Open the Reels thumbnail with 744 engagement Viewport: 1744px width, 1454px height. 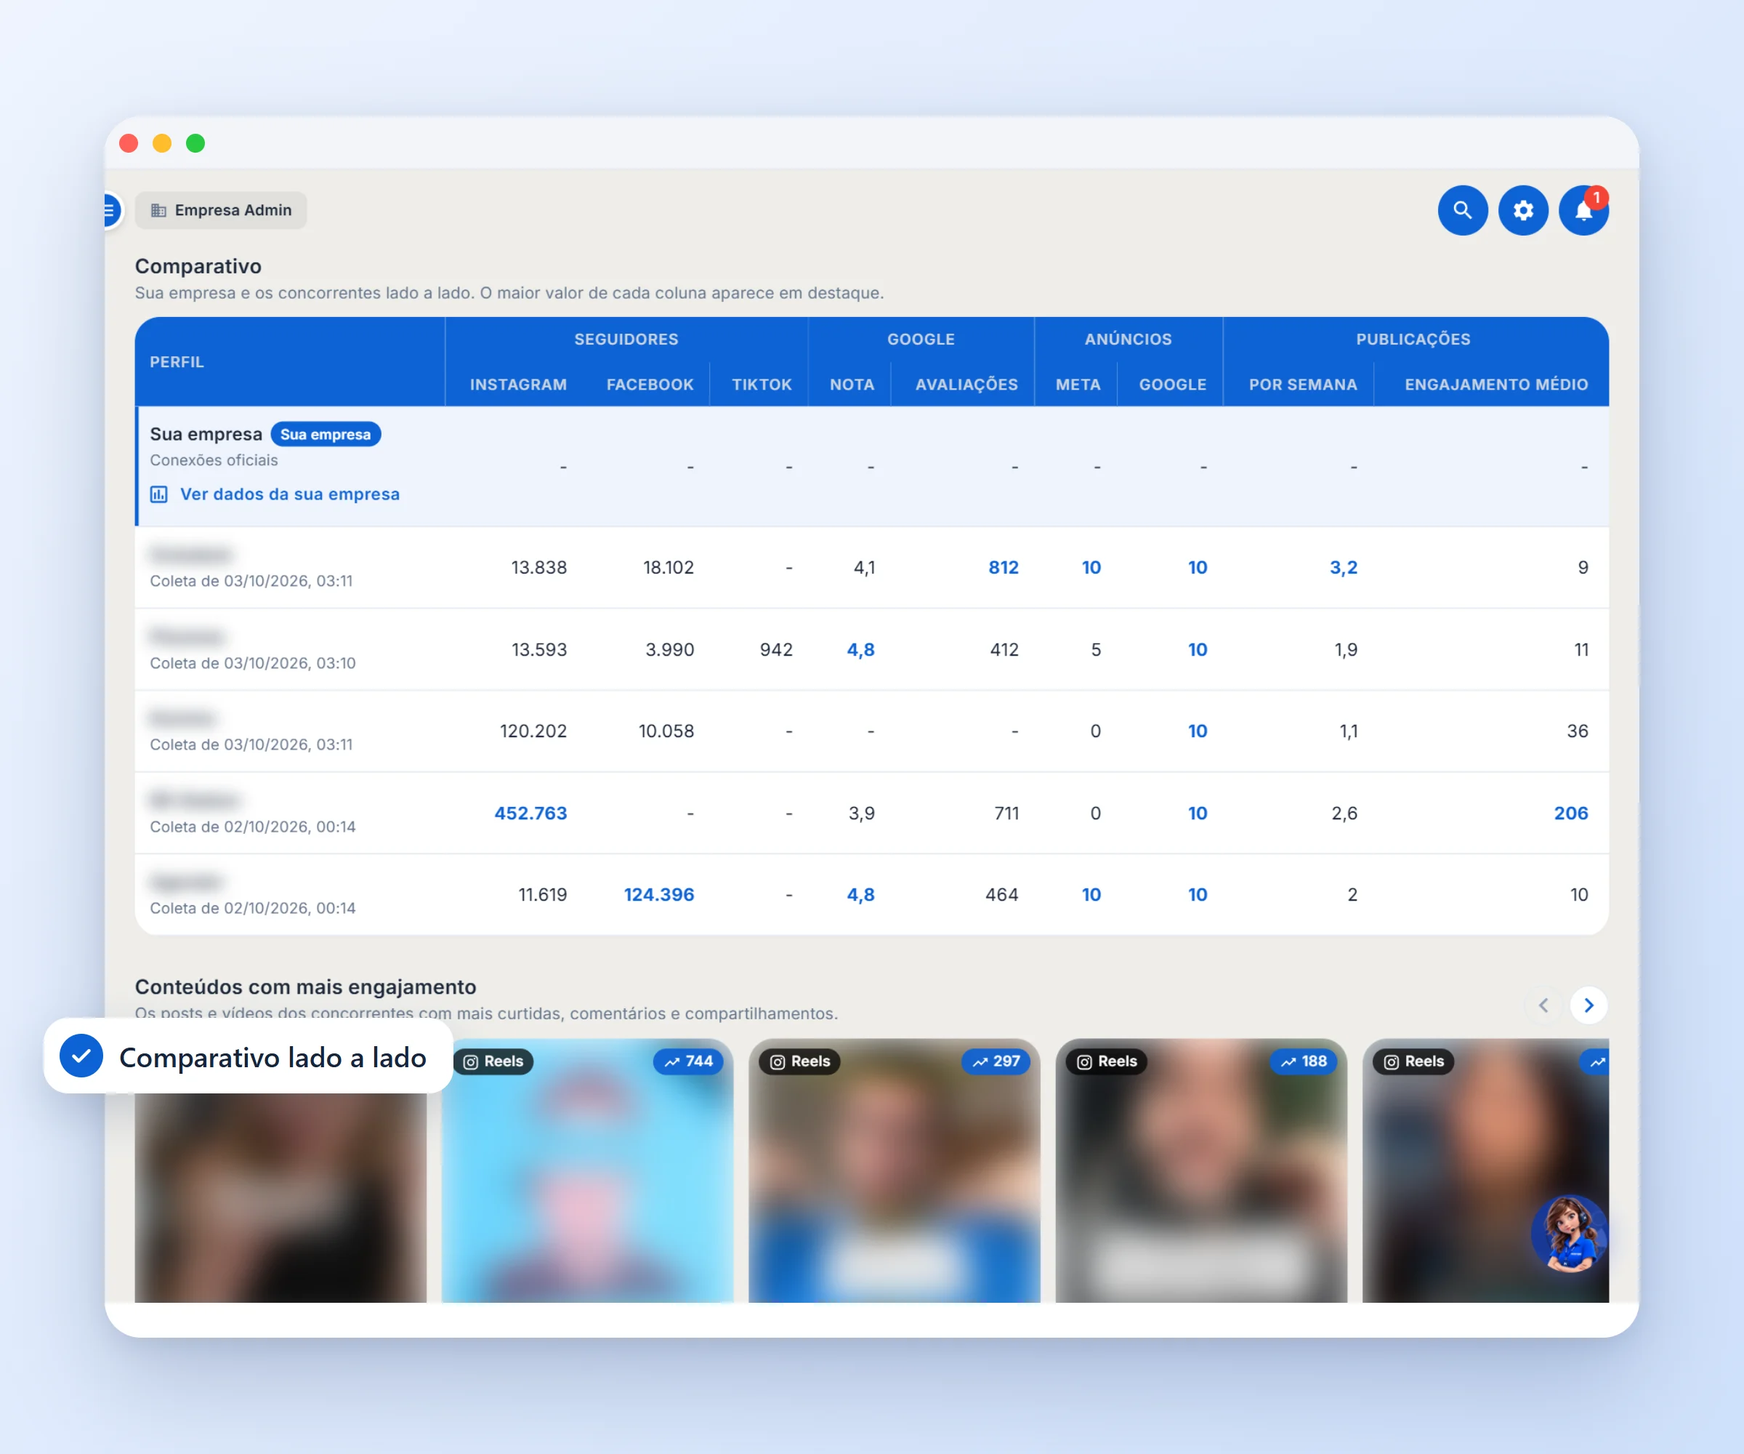[587, 1170]
